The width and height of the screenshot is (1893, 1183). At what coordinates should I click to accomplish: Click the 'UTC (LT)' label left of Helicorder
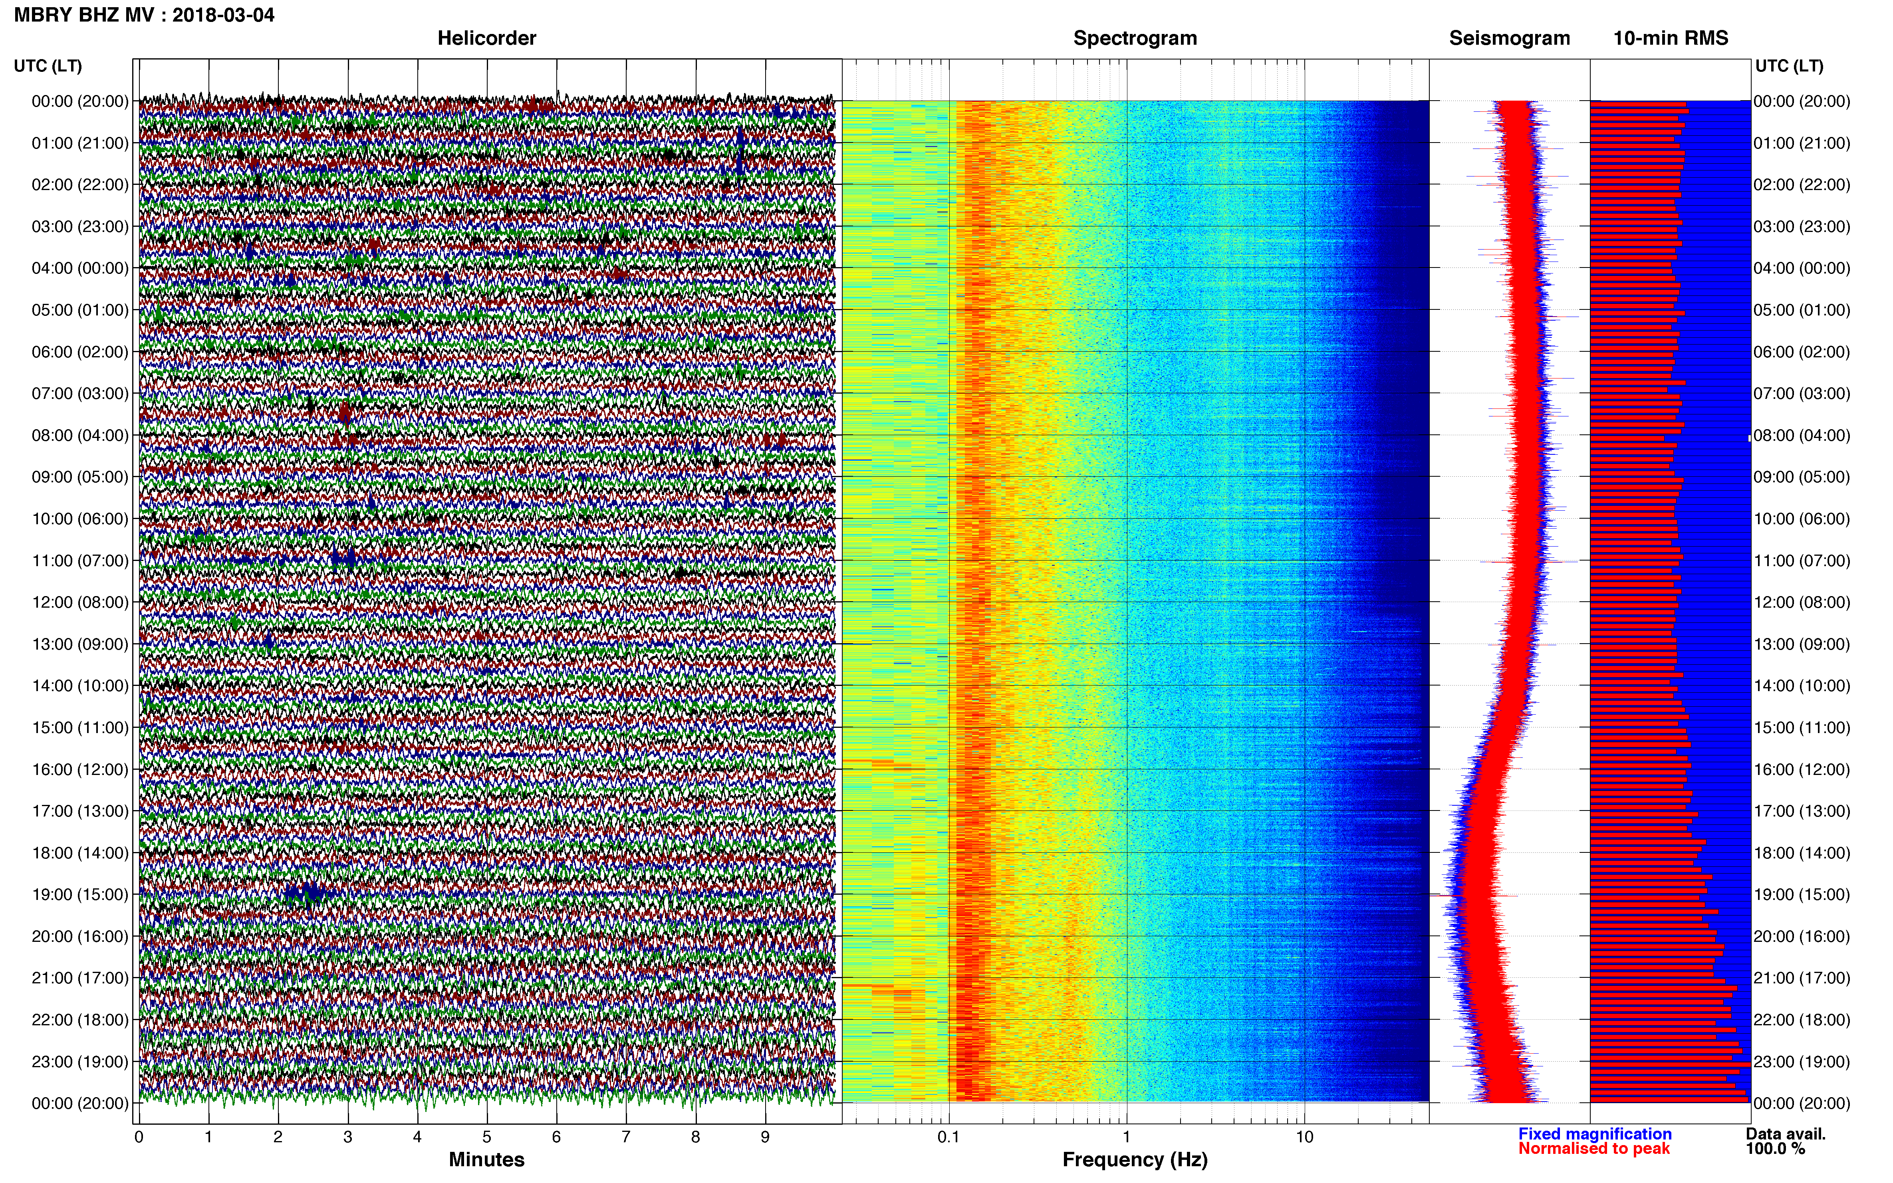[48, 66]
